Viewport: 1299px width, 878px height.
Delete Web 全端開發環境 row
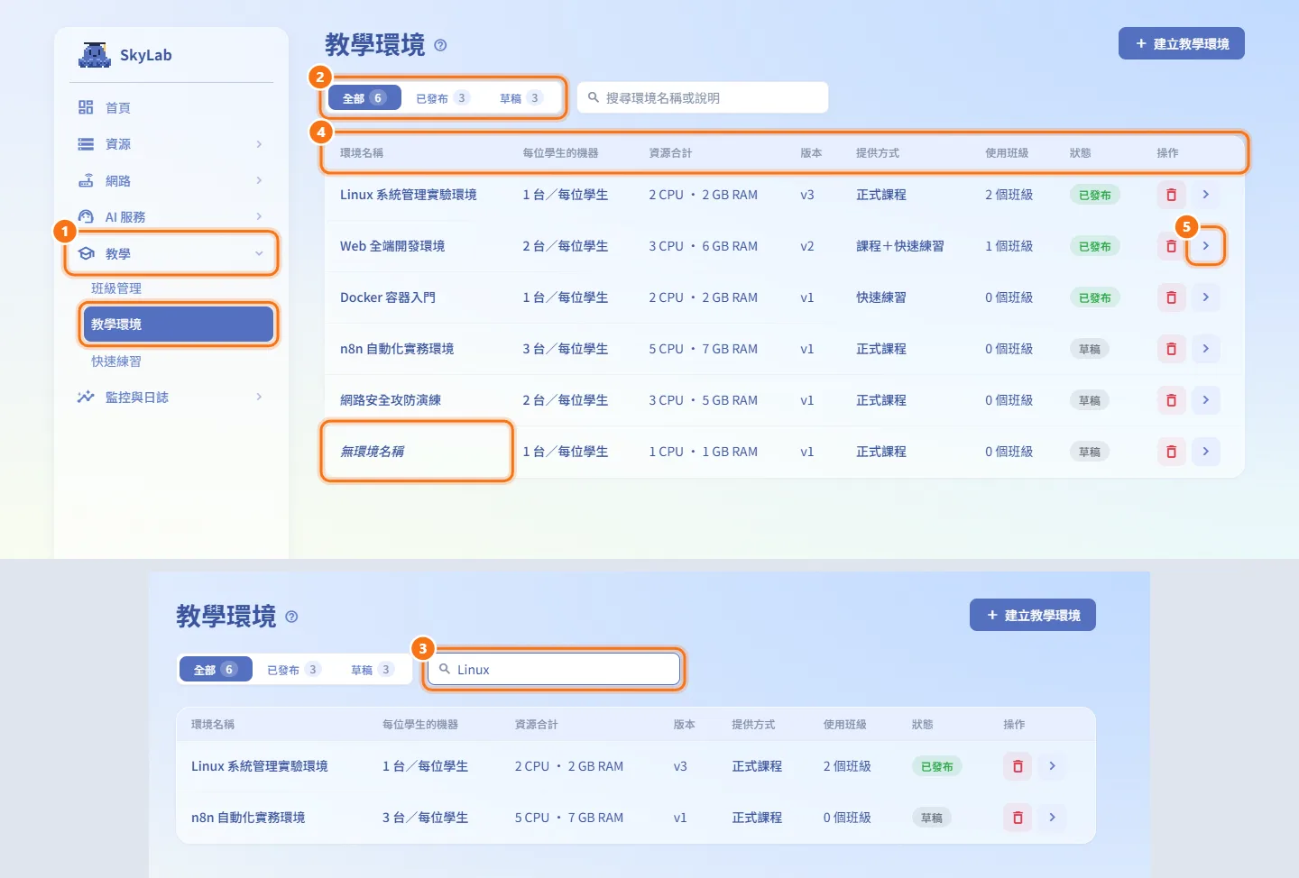[1171, 246]
